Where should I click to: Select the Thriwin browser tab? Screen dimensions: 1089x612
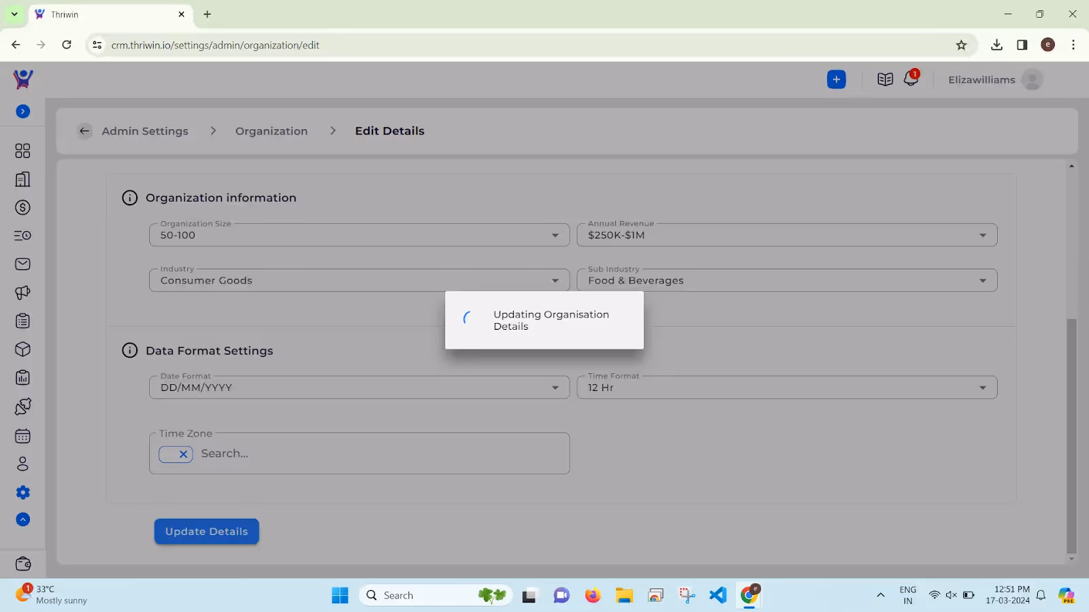[110, 14]
